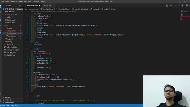Open the Run menu
This screenshot has width=190, height=107.
tap(30, 1)
